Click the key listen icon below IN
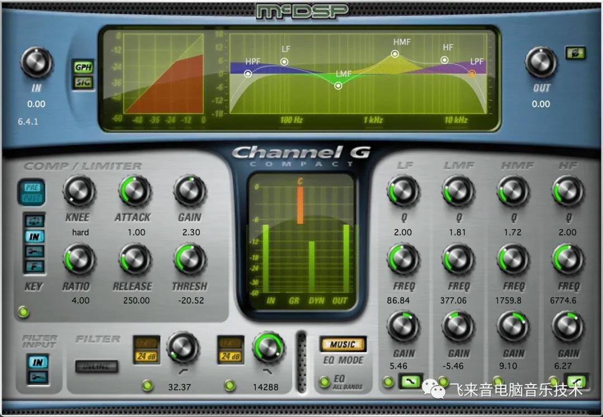Screen dimensions: 603x417 click(35, 251)
